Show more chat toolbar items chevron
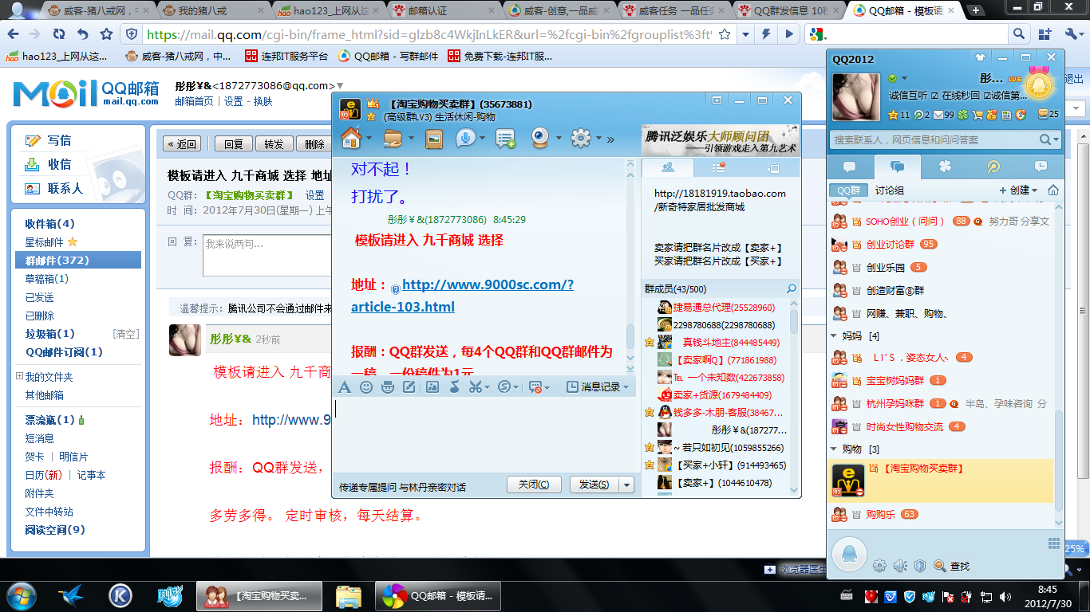 click(611, 139)
